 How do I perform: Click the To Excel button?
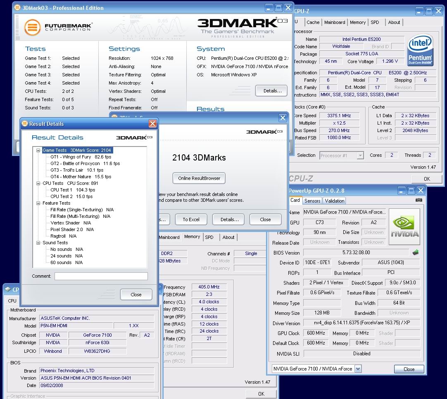(x=191, y=220)
